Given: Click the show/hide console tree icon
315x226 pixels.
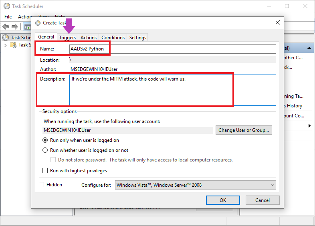Looking at the screenshot, I should (27, 26).
